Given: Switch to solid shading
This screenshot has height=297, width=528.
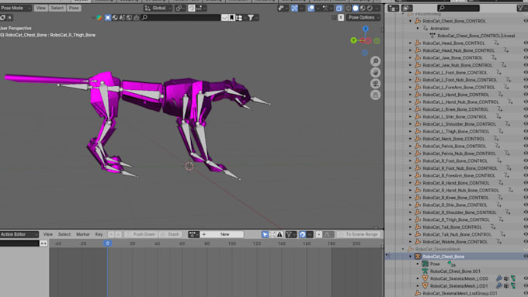Looking at the screenshot, I should point(356,8).
